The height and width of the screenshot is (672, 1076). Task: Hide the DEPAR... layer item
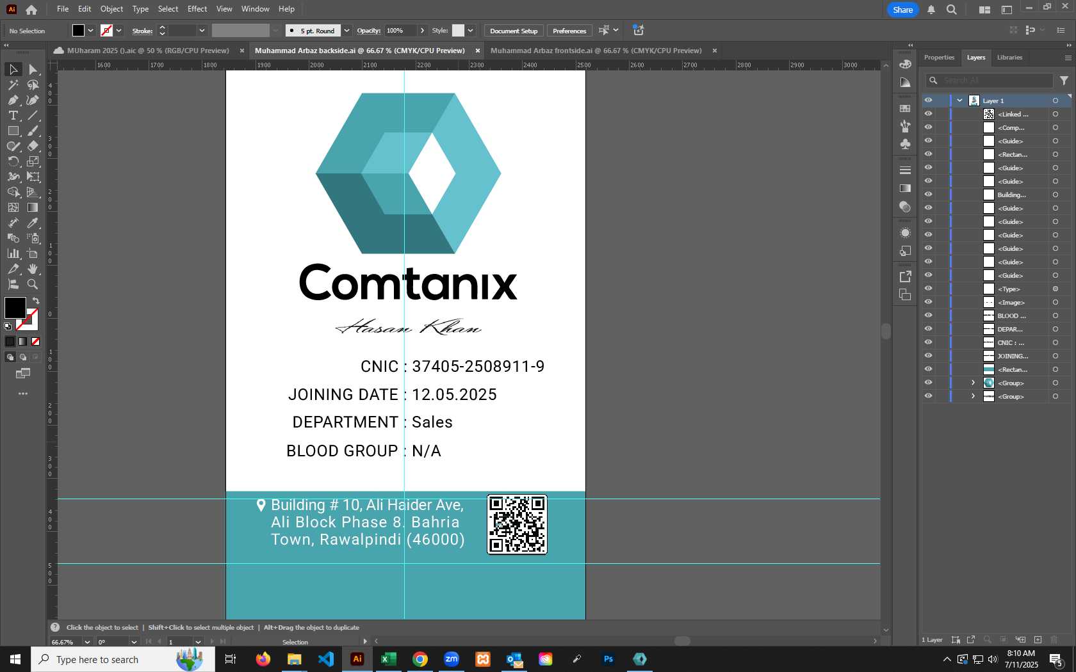pos(928,329)
